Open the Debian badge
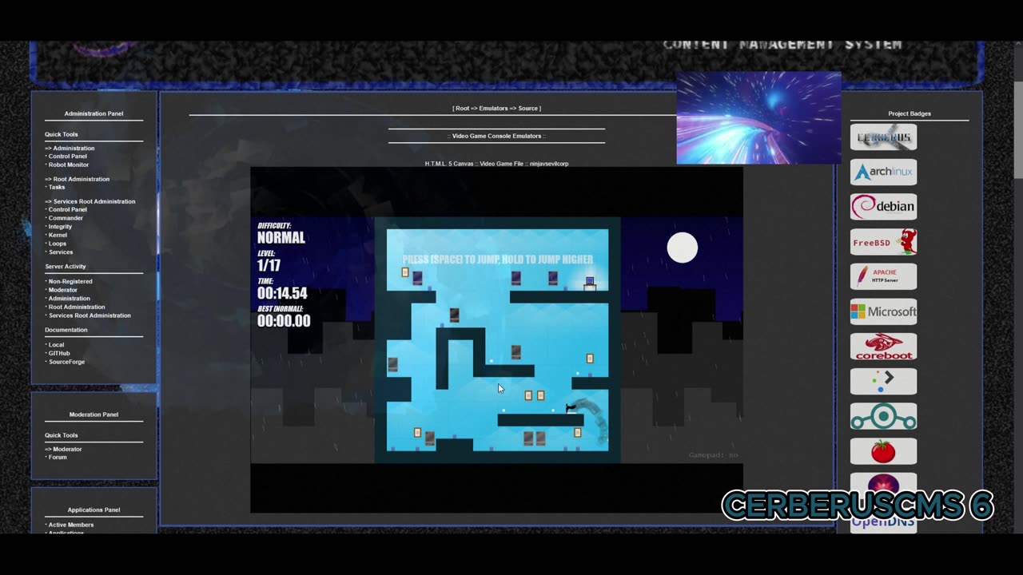This screenshot has width=1023, height=575. click(883, 207)
